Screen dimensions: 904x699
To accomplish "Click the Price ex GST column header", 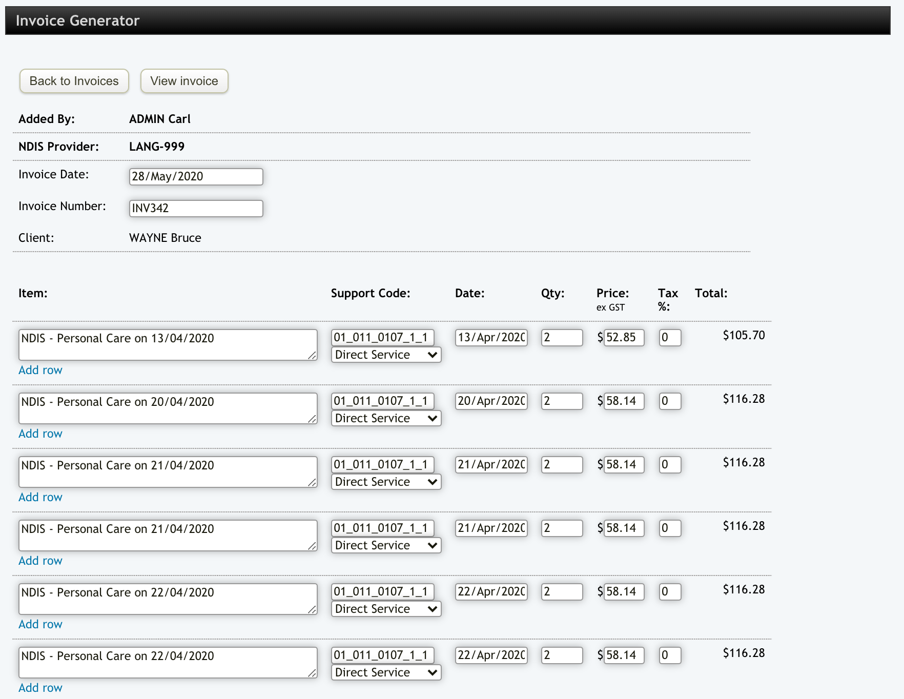I will pyautogui.click(x=612, y=299).
